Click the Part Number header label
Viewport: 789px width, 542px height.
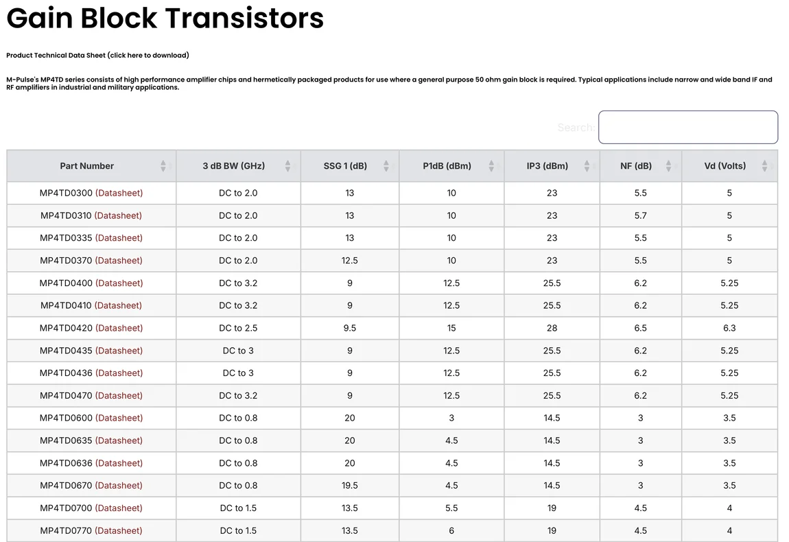click(x=86, y=166)
